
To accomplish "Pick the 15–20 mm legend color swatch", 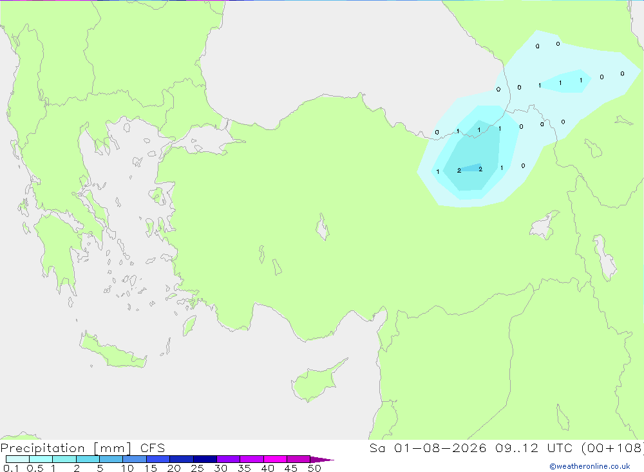I will pos(158,459).
